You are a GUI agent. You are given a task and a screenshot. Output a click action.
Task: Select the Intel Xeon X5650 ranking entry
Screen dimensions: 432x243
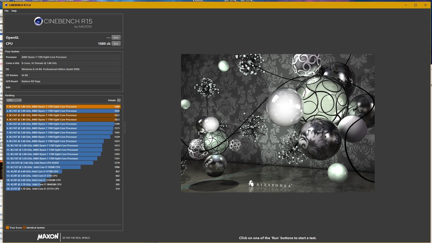(x=63, y=163)
